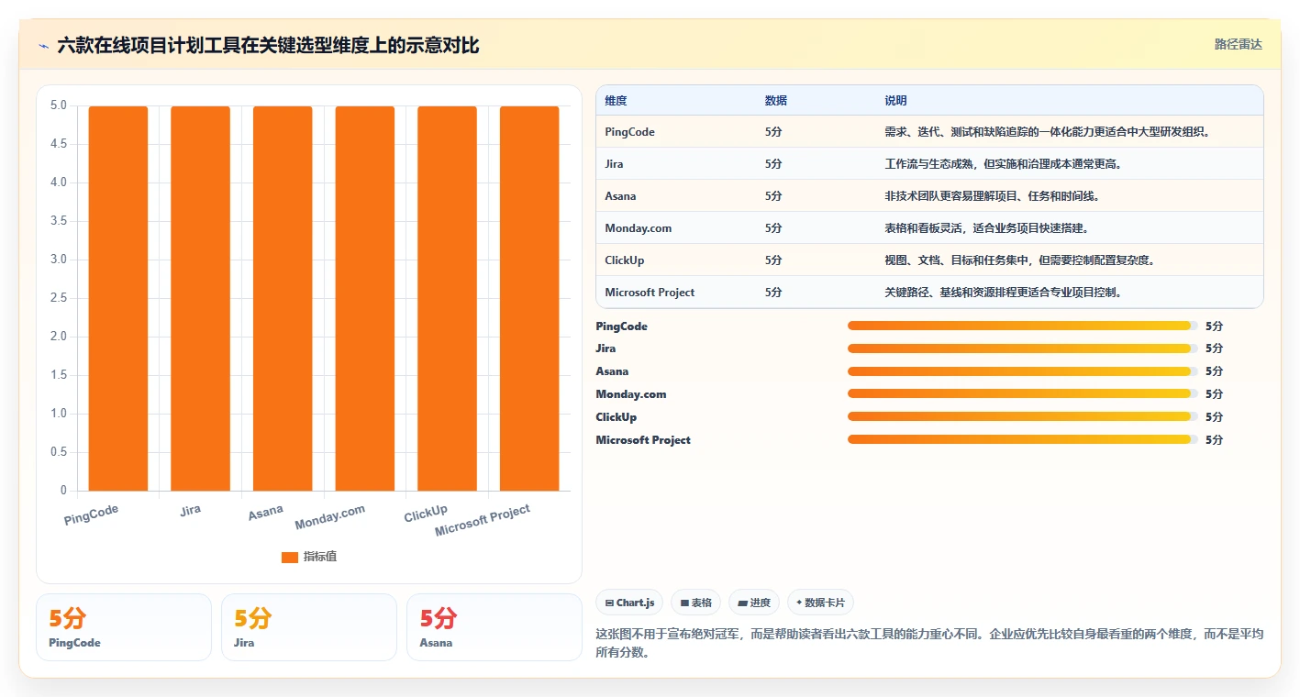Select the 进度 tag
This screenshot has height=697, width=1300.
[x=754, y=603]
